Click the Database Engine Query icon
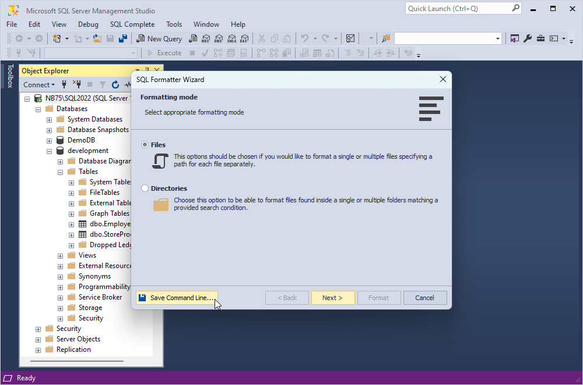 tap(194, 38)
